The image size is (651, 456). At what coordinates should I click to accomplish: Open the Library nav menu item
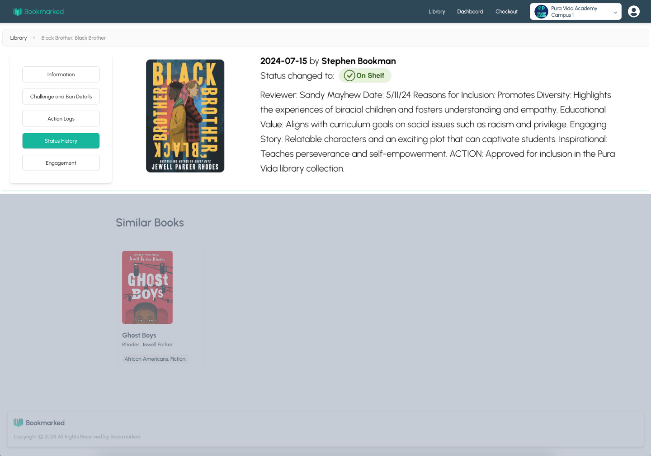pos(436,12)
